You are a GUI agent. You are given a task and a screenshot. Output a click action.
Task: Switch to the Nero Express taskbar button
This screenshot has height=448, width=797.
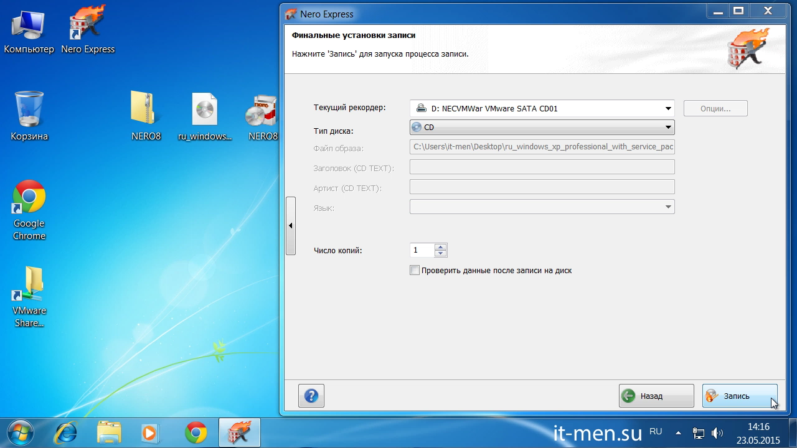(240, 432)
